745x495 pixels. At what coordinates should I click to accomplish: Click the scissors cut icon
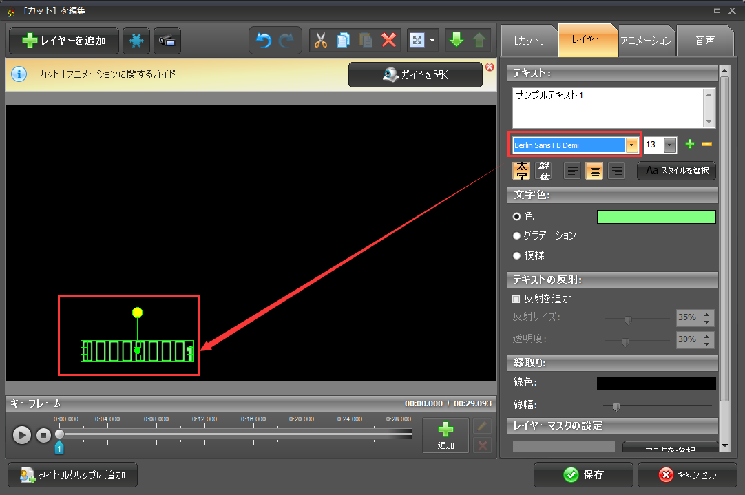pyautogui.click(x=320, y=41)
